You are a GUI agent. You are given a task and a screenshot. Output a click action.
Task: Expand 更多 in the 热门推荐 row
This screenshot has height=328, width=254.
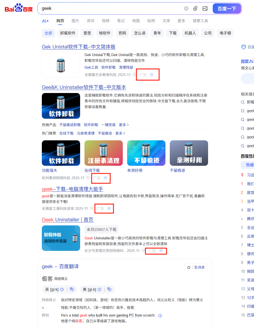120,133
